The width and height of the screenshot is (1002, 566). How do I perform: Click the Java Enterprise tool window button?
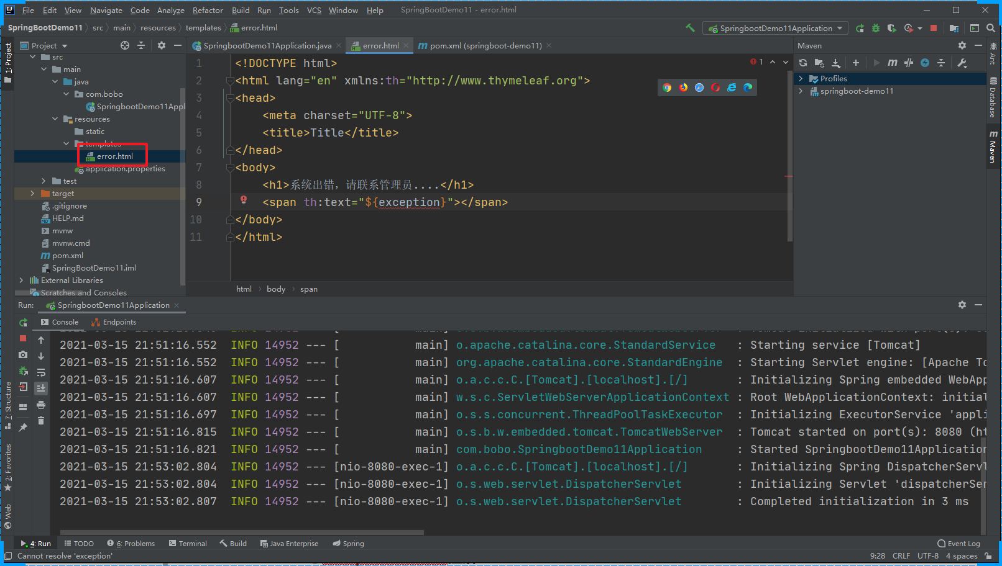289,544
